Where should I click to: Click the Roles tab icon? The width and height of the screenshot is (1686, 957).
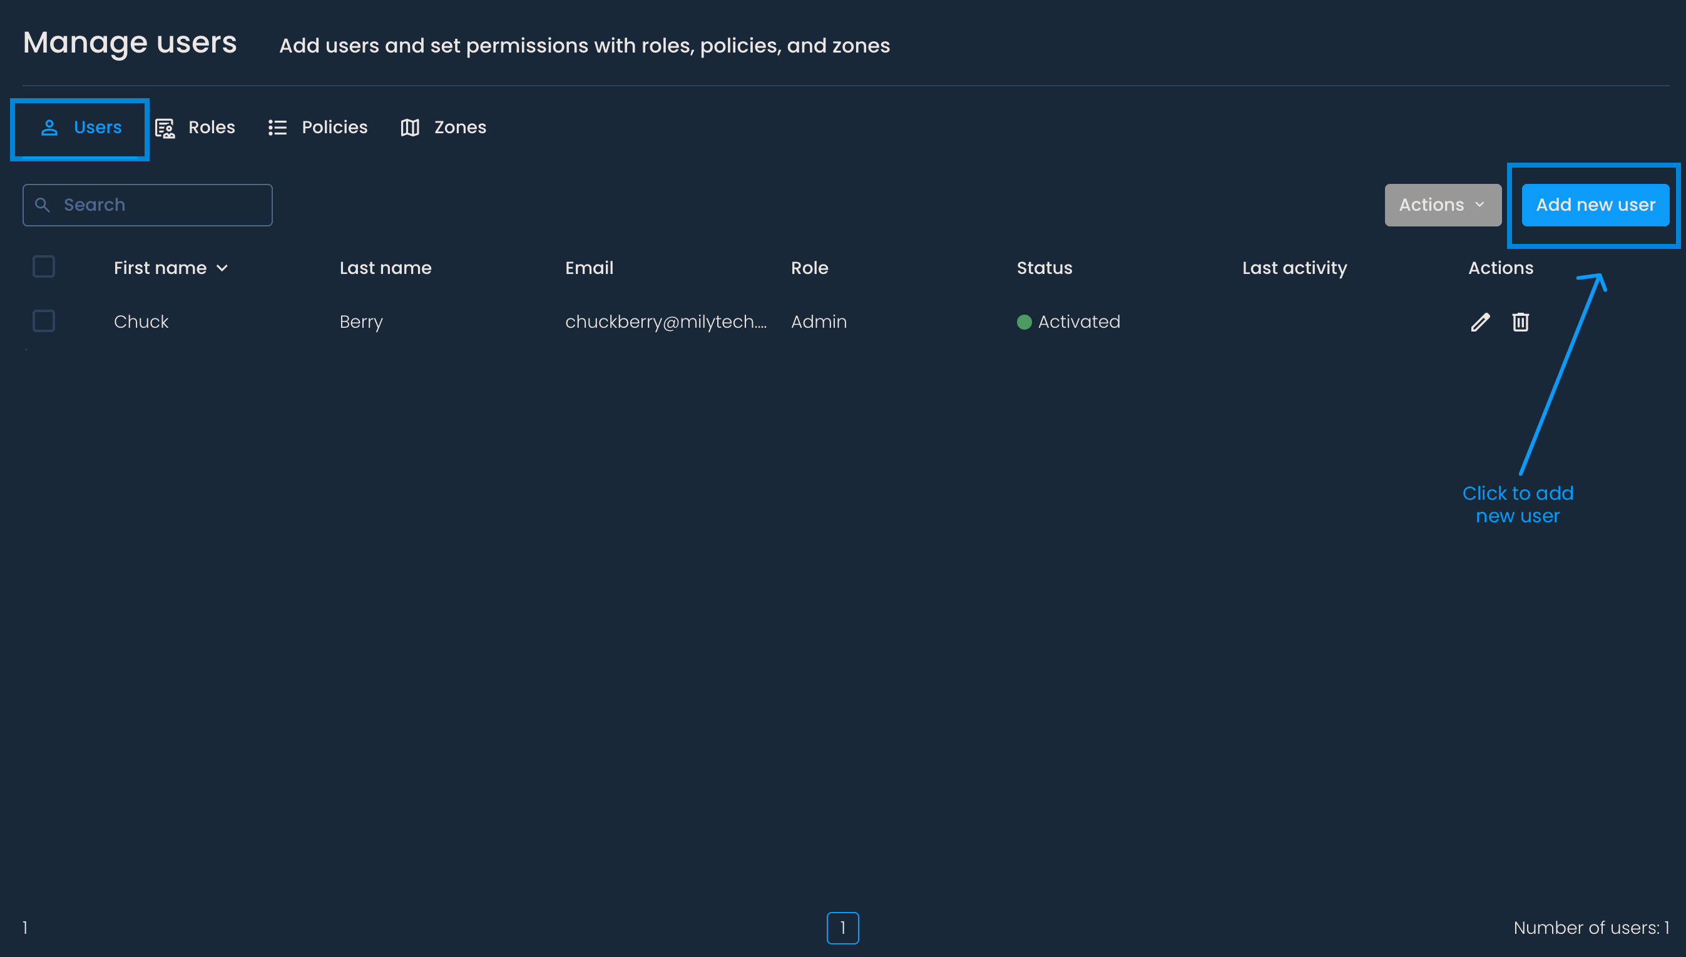pyautogui.click(x=165, y=128)
